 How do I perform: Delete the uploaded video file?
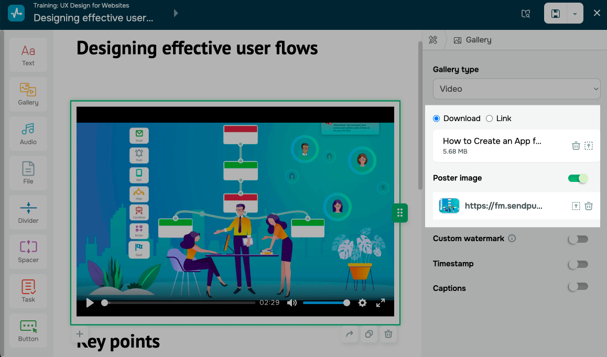[x=576, y=146]
